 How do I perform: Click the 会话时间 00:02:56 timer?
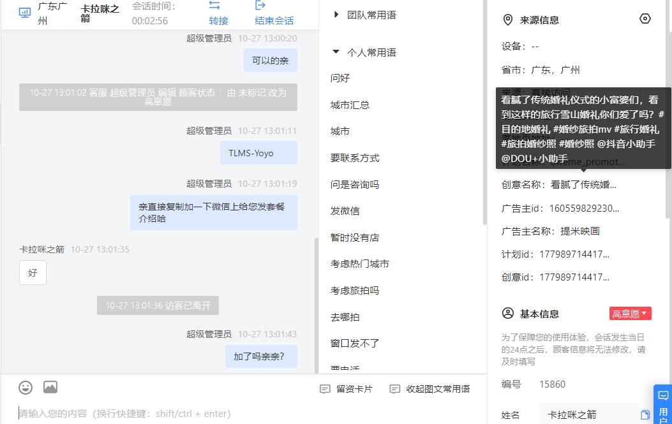point(153,13)
